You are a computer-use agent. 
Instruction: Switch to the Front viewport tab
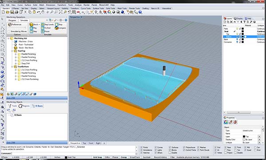pyautogui.click(x=91, y=143)
